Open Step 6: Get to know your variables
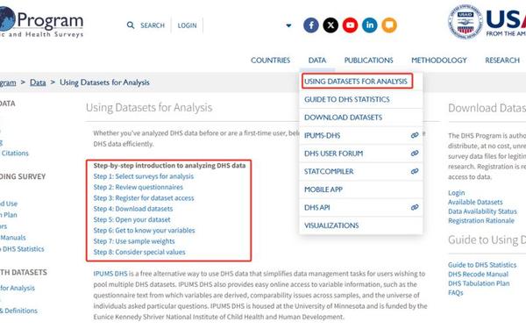This screenshot has height=329, width=526. [145, 230]
